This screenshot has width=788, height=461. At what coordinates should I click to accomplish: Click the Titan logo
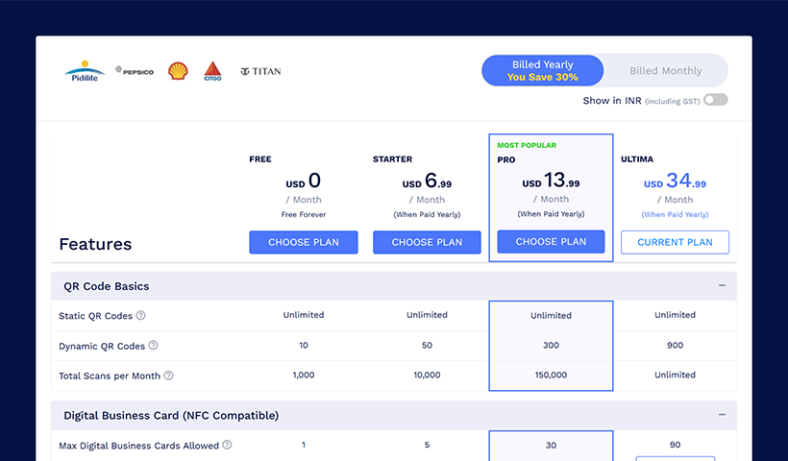pyautogui.click(x=260, y=71)
